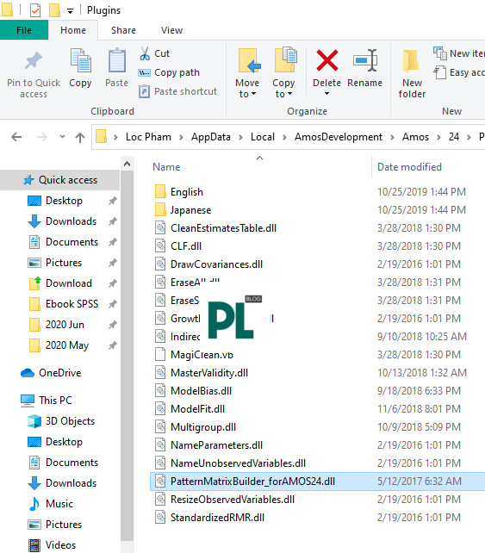Click 24 in address path
The width and height of the screenshot is (485, 553).
click(x=454, y=137)
